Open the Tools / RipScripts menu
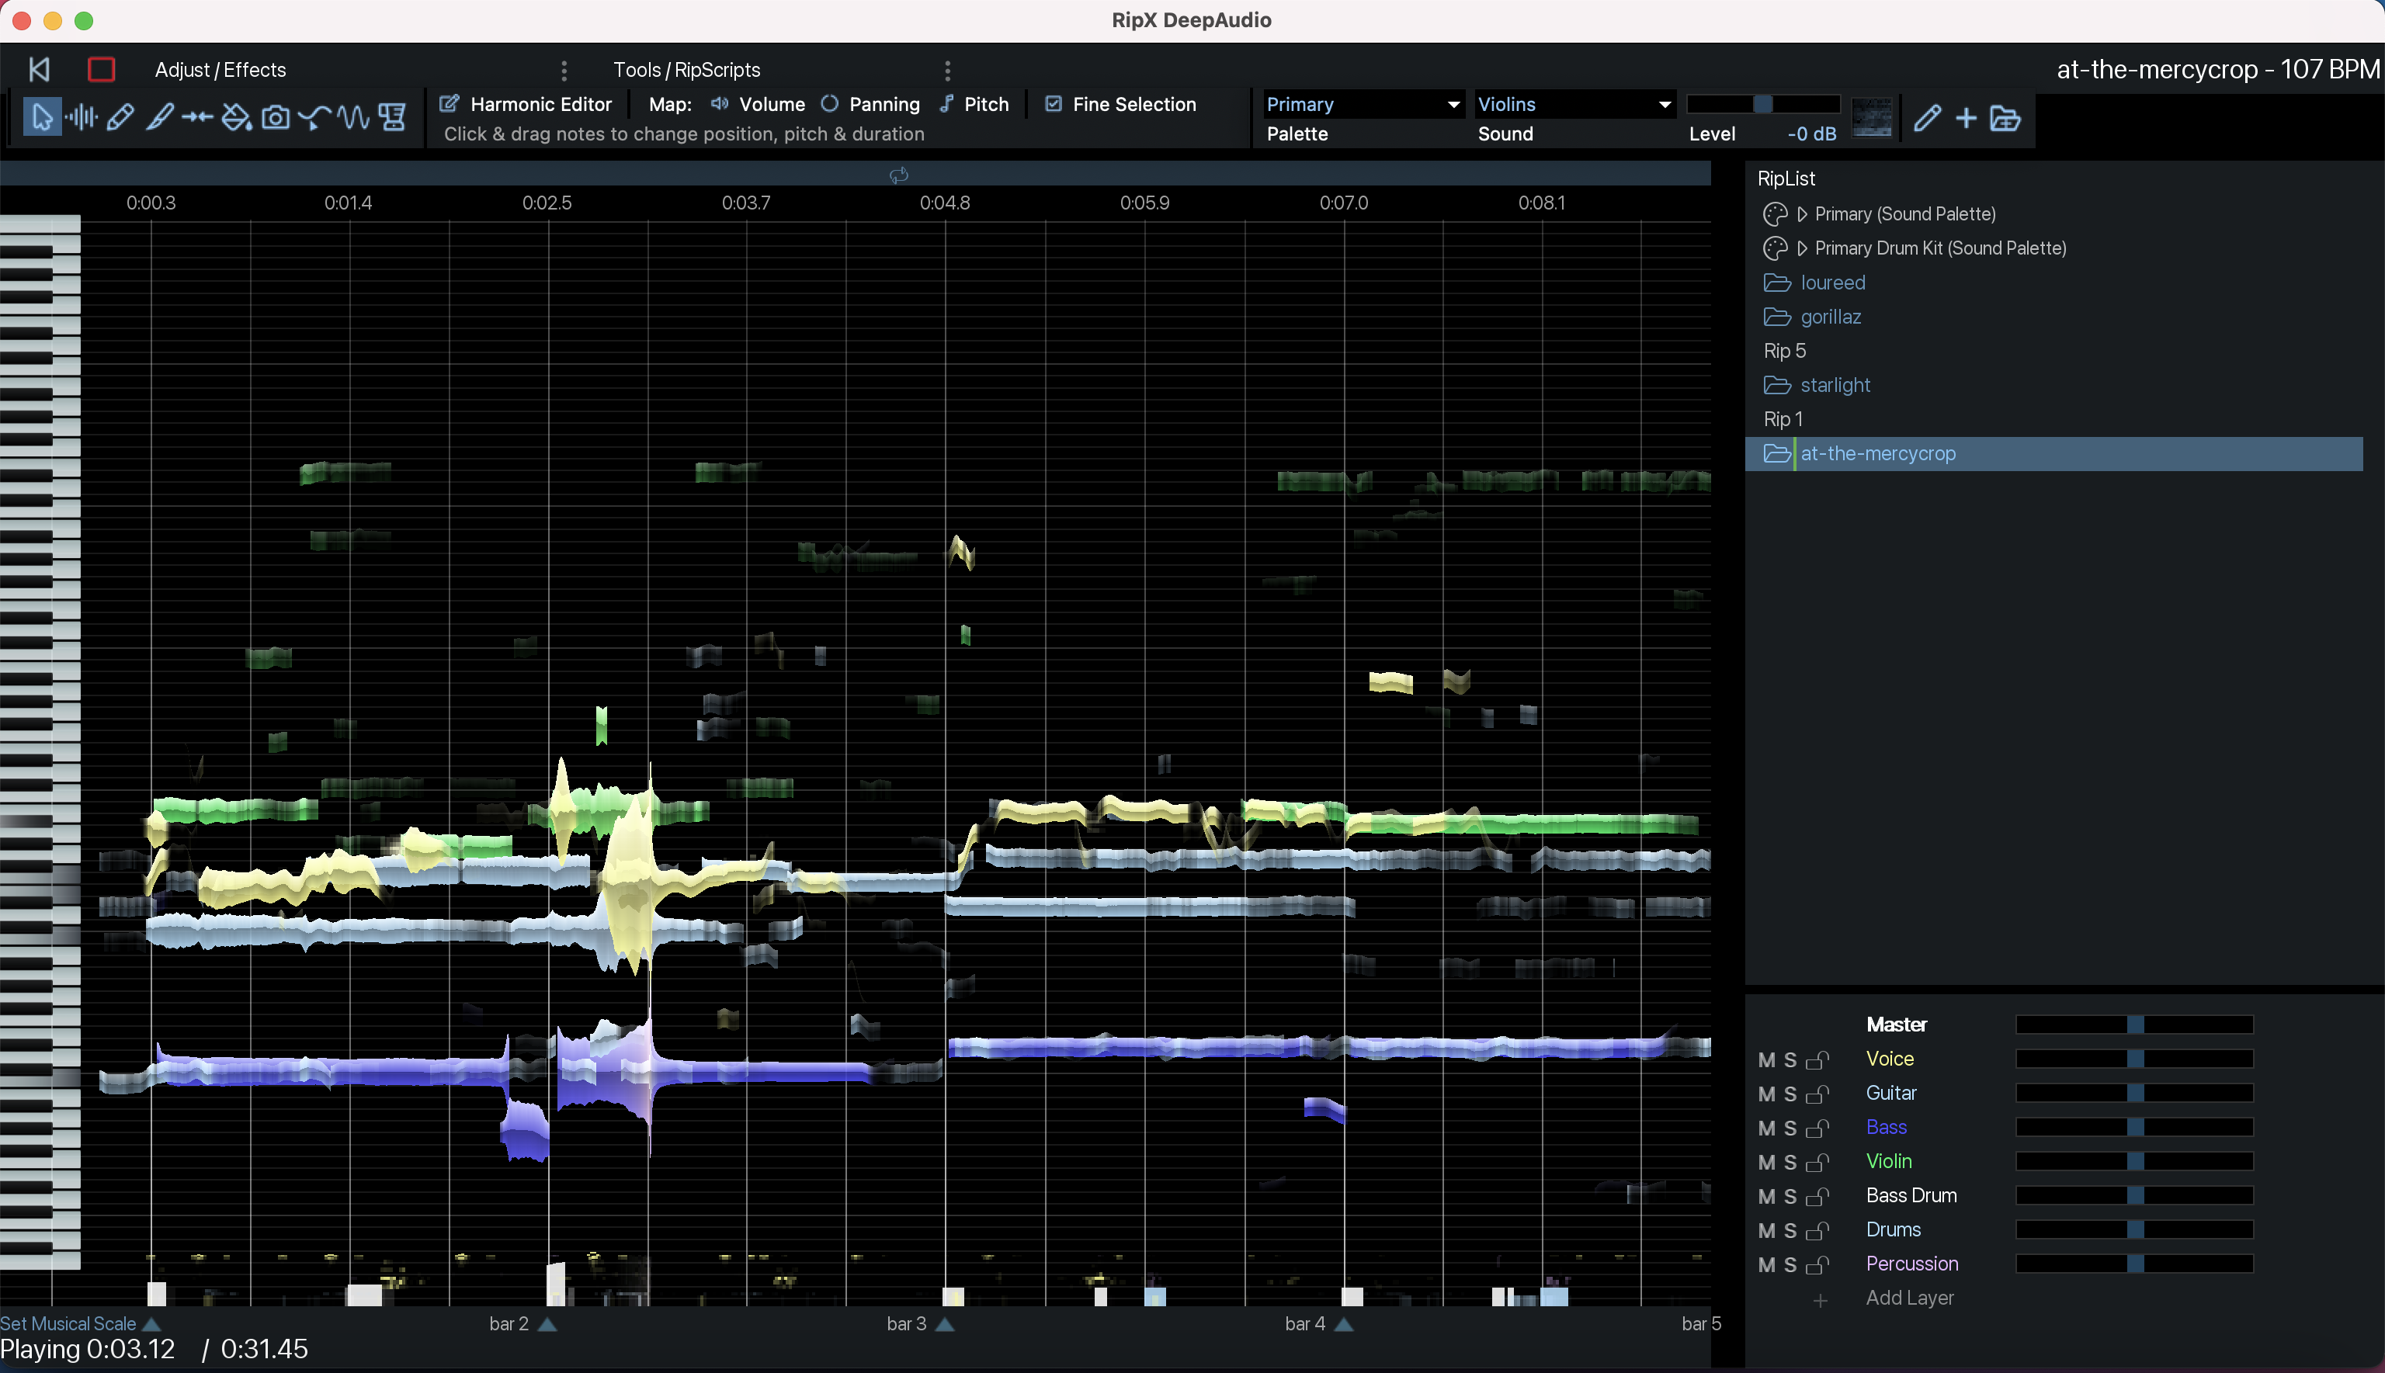Screen dimensions: 2385x1373 (686, 70)
